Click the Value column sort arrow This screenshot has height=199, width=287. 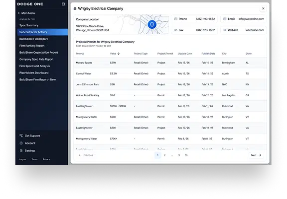pyautogui.click(x=119, y=54)
